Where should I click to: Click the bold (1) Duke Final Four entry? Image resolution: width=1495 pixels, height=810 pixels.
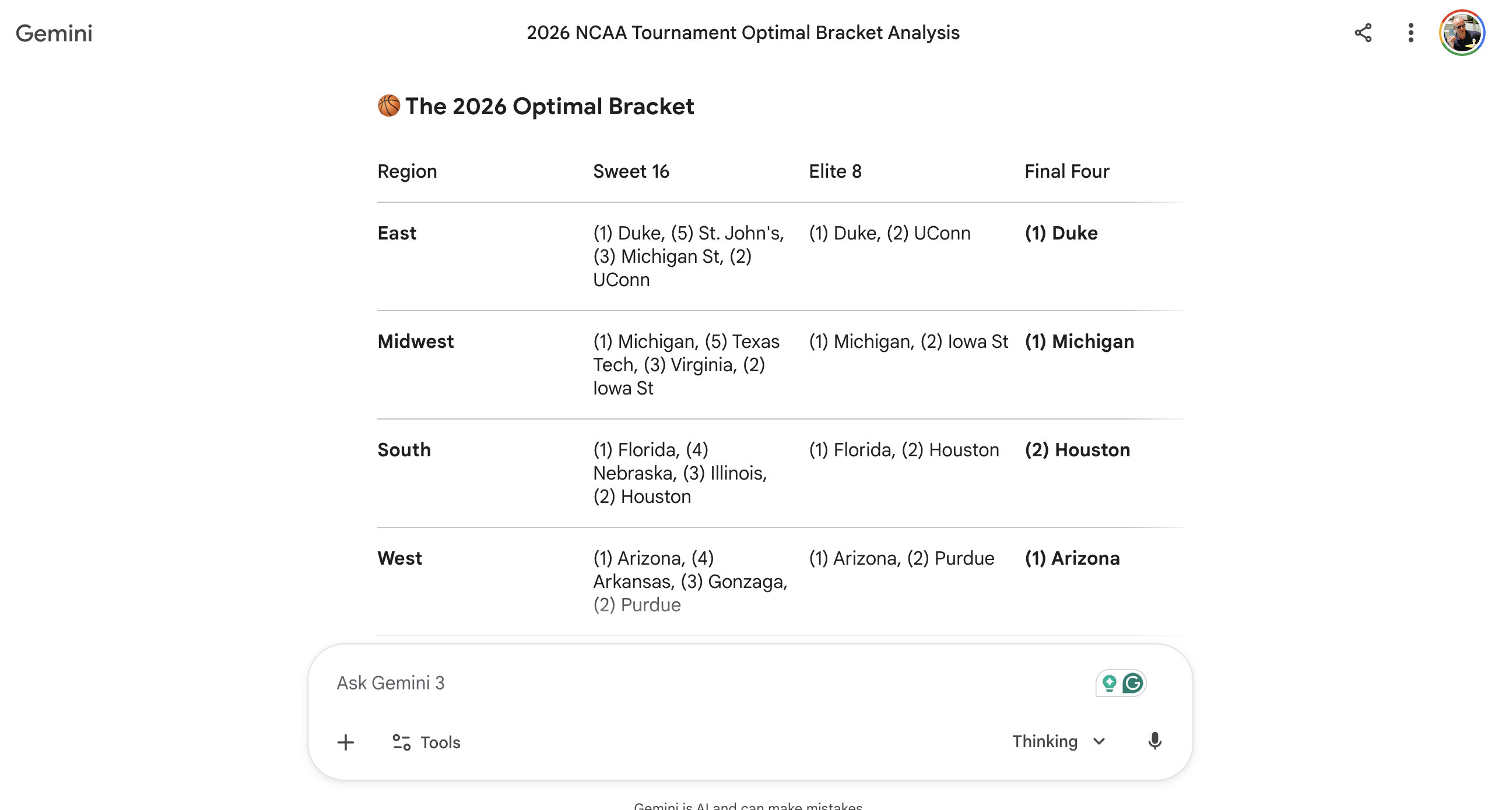[x=1061, y=233]
